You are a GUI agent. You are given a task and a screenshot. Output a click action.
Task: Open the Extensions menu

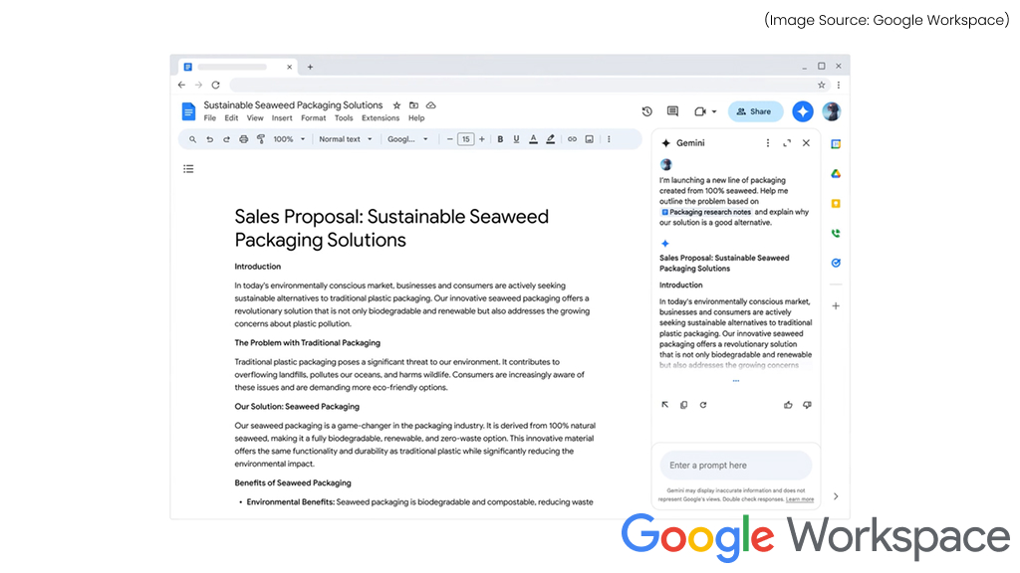[x=381, y=118]
